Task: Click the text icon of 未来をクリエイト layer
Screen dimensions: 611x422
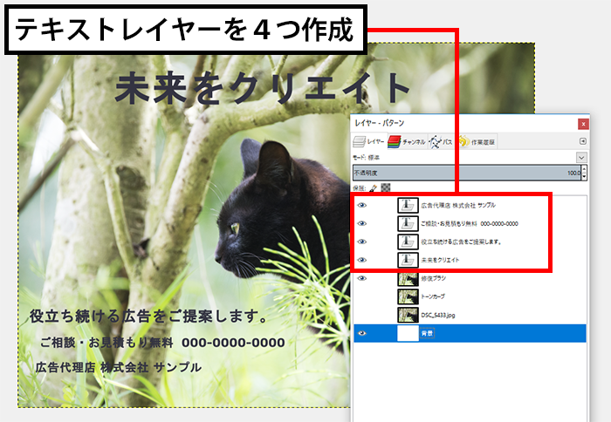Action: click(x=408, y=260)
